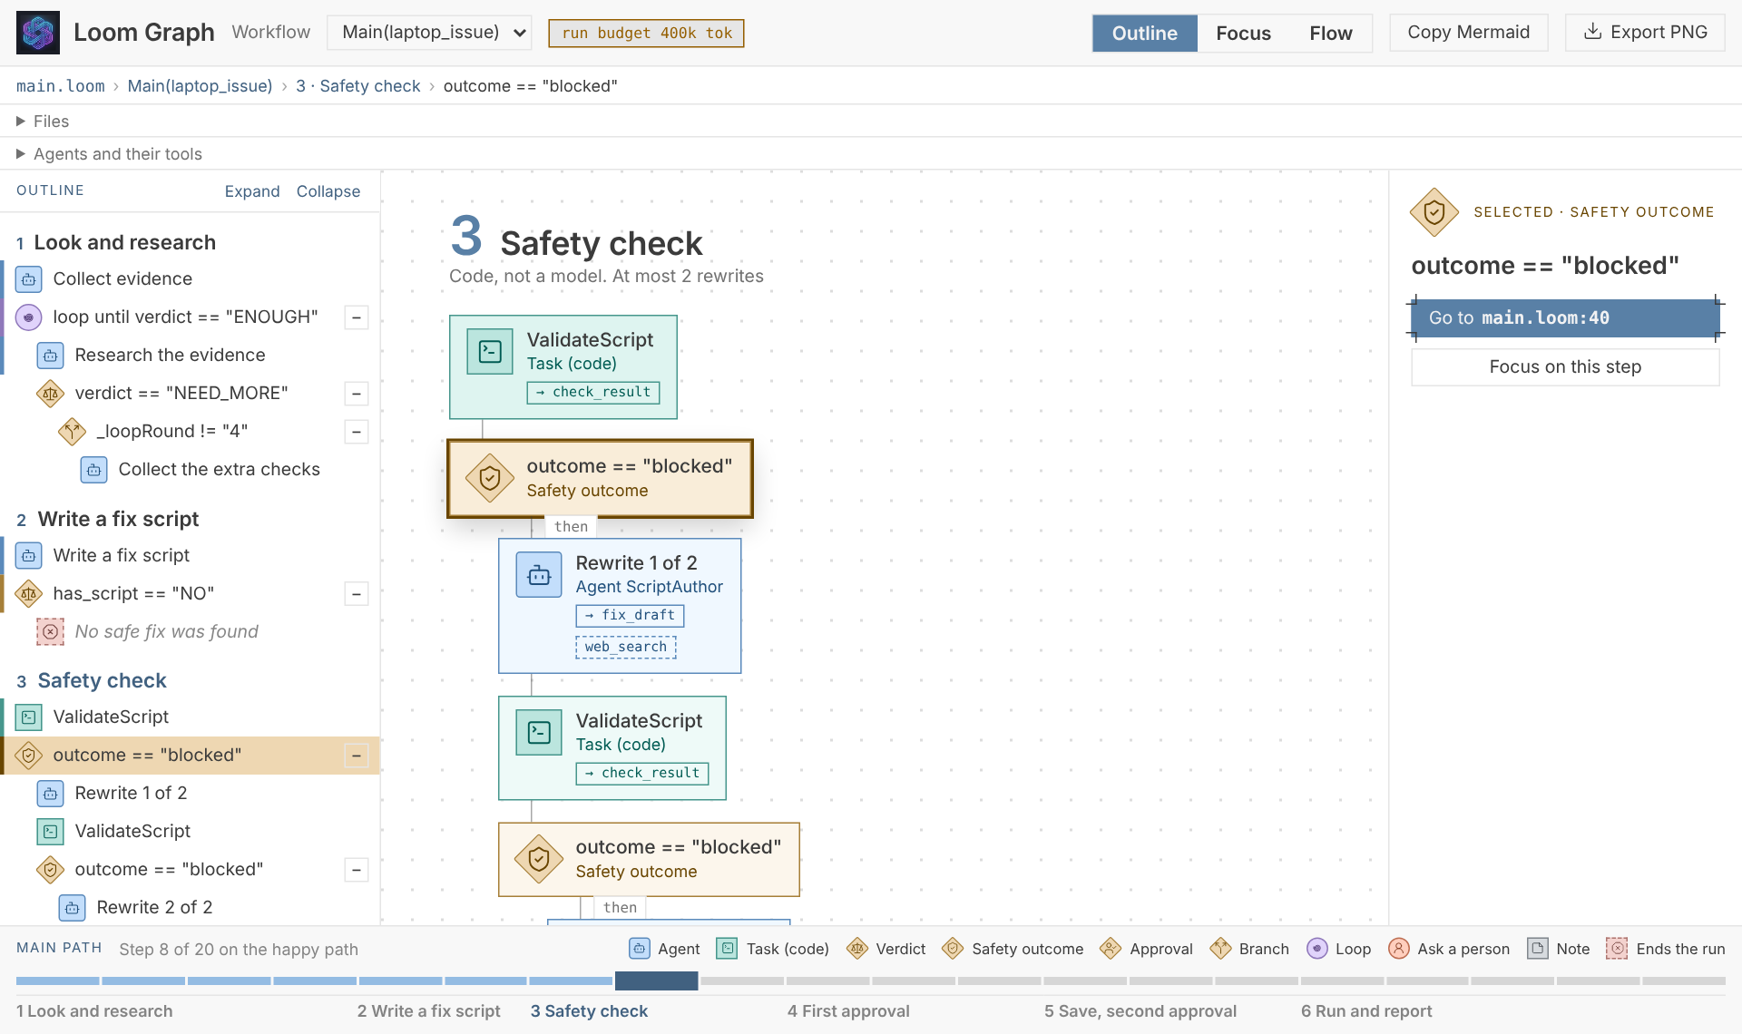Click the task icon beside outline ValidateScript under Safety check
The height and width of the screenshot is (1034, 1742).
click(29, 717)
